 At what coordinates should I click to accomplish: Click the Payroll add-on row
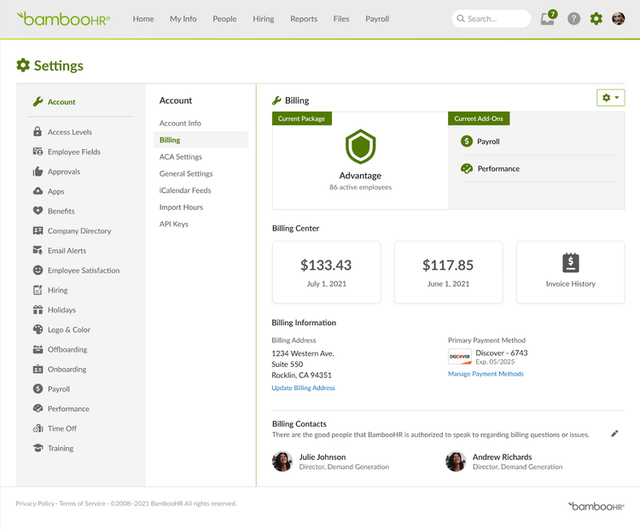(540, 142)
